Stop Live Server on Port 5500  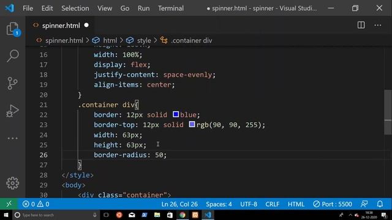pos(333,204)
